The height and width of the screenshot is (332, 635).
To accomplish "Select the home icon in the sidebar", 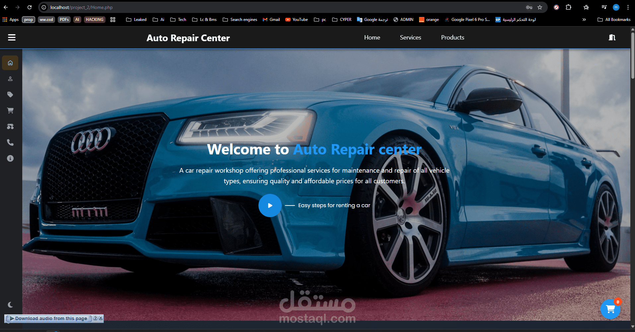I will pyautogui.click(x=10, y=63).
